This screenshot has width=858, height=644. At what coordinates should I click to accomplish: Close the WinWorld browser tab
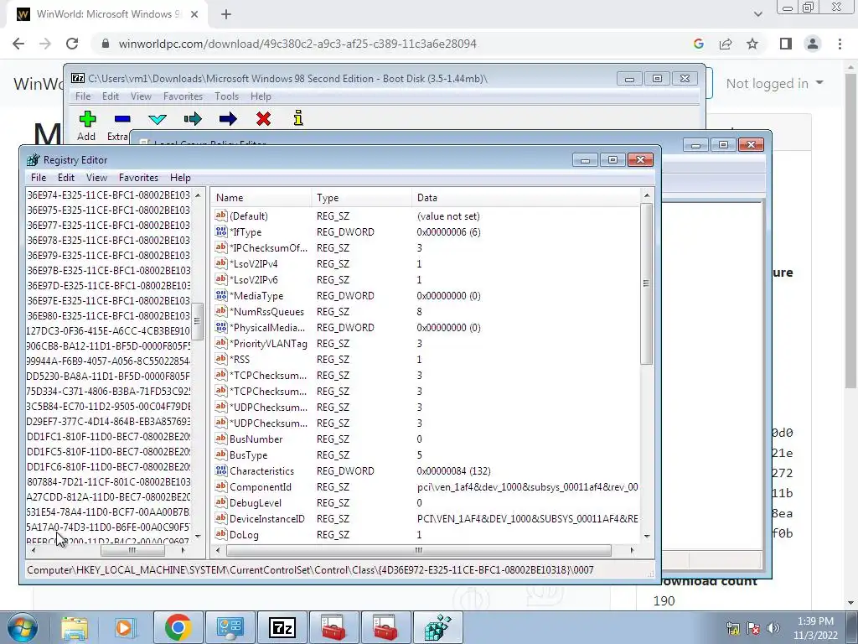194,15
